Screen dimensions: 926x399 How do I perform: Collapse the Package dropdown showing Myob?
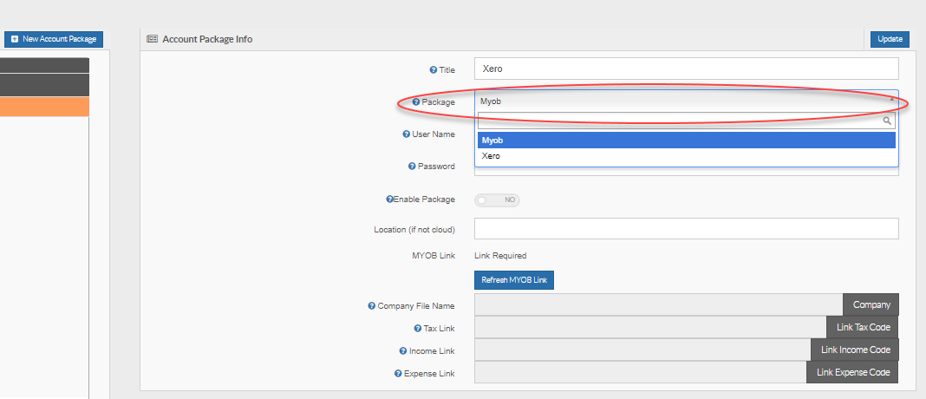[x=686, y=101]
